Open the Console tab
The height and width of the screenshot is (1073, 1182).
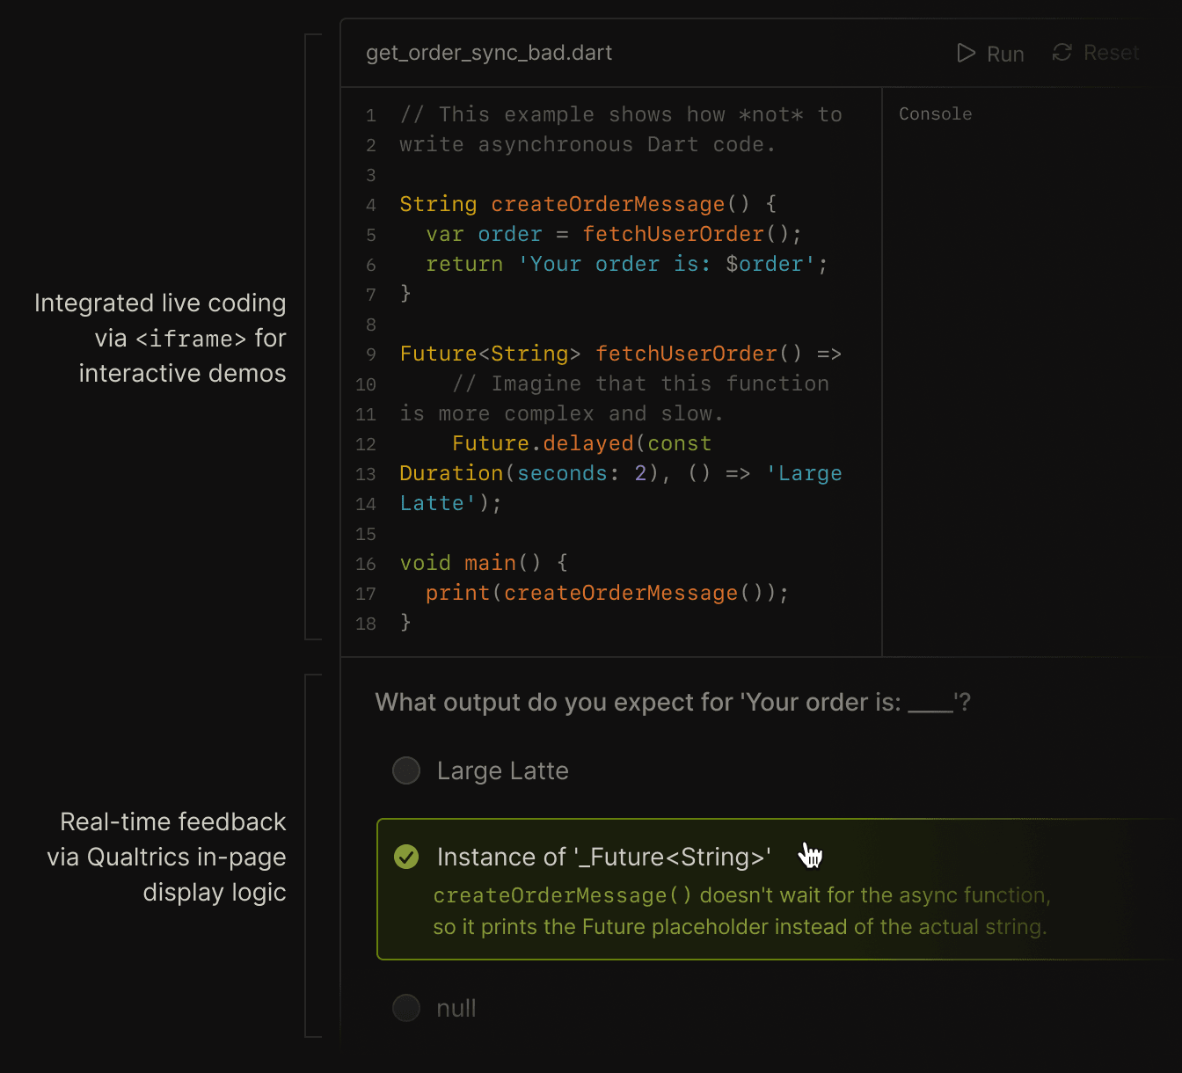pos(935,113)
